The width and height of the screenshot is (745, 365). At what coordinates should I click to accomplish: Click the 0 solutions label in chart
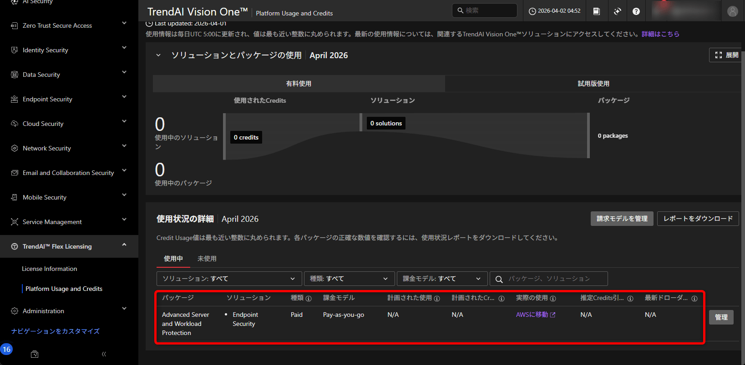pos(386,123)
